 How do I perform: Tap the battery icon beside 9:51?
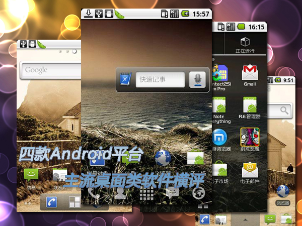pos(278,80)
